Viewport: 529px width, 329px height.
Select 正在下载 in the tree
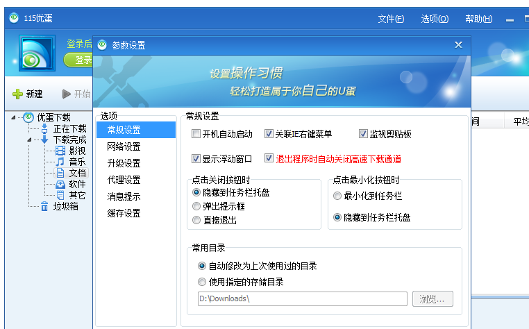tap(70, 128)
